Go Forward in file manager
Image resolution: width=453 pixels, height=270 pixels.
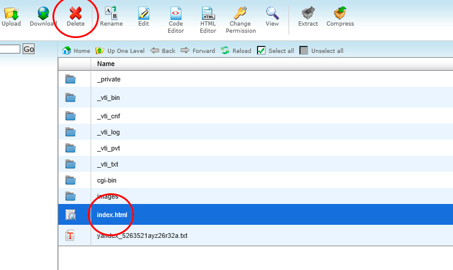pyautogui.click(x=198, y=51)
